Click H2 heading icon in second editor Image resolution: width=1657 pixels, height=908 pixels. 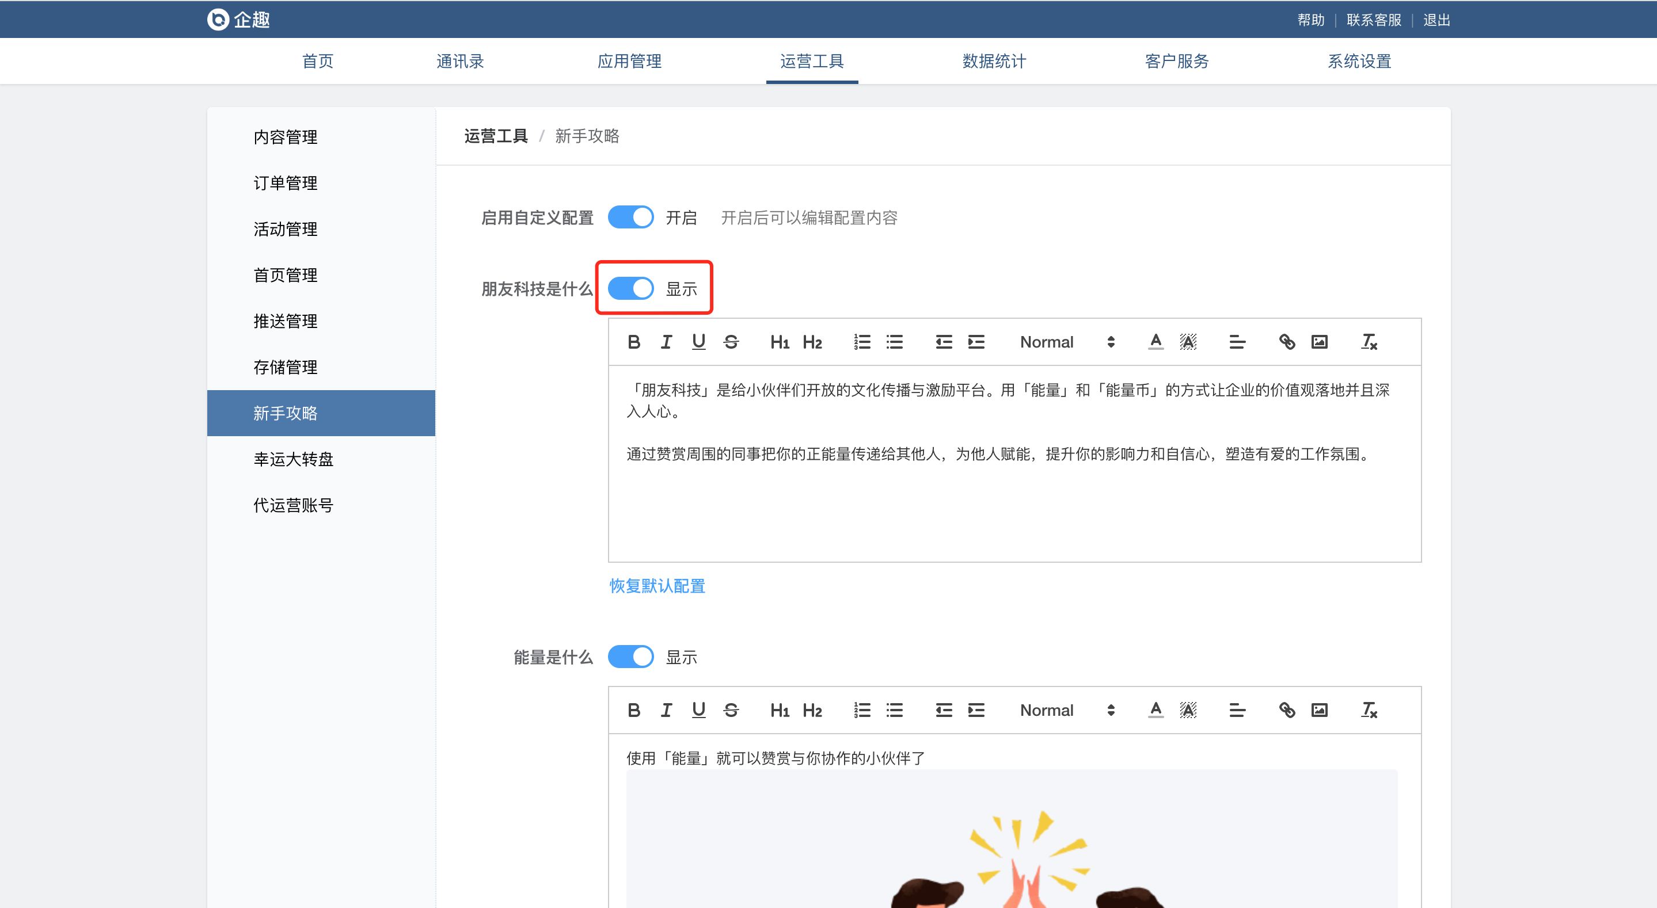812,711
